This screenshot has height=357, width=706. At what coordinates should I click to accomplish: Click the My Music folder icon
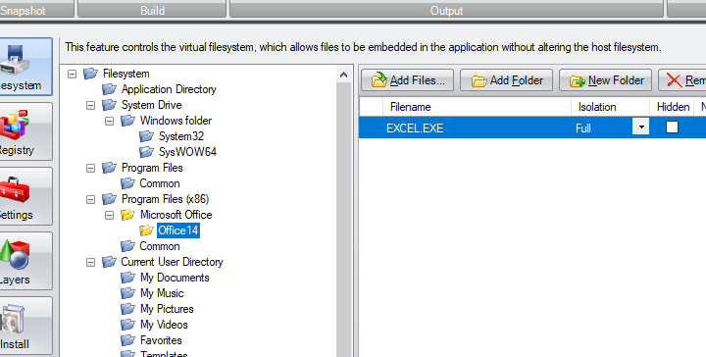tap(127, 293)
